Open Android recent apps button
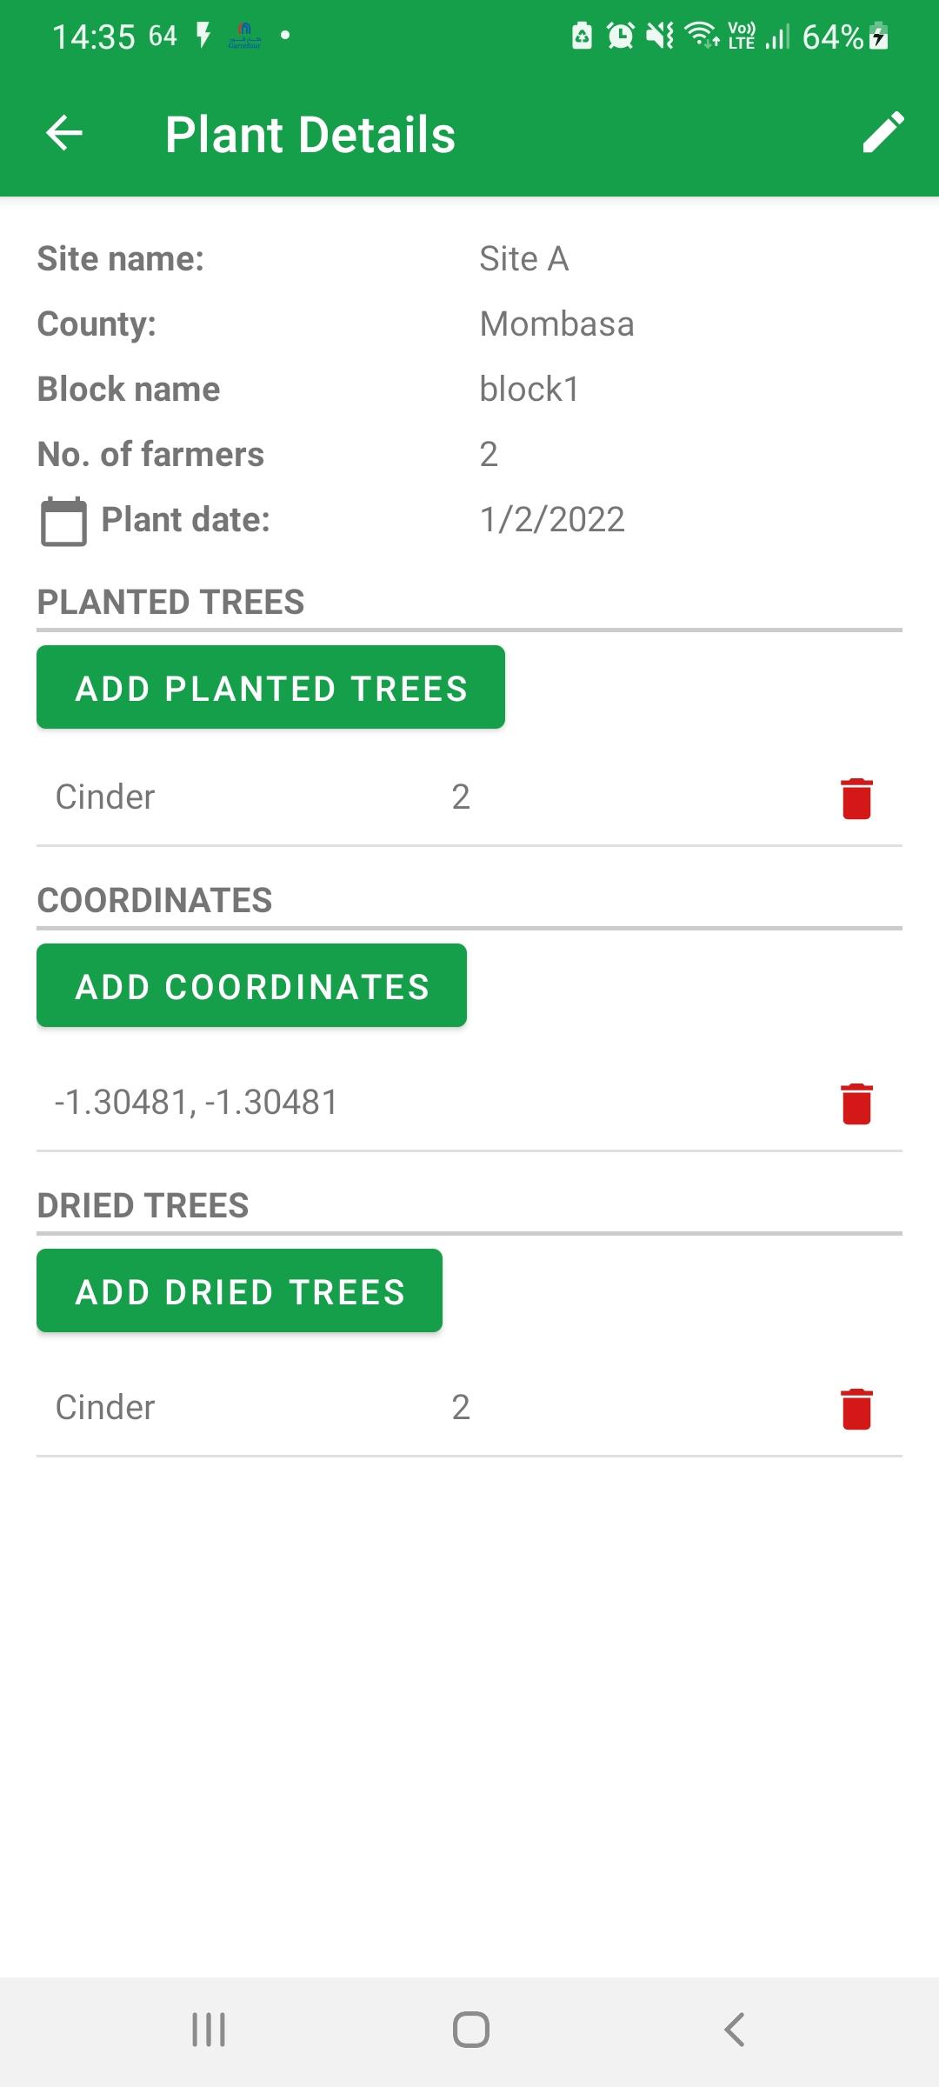The height and width of the screenshot is (2087, 939). pyautogui.click(x=209, y=2030)
